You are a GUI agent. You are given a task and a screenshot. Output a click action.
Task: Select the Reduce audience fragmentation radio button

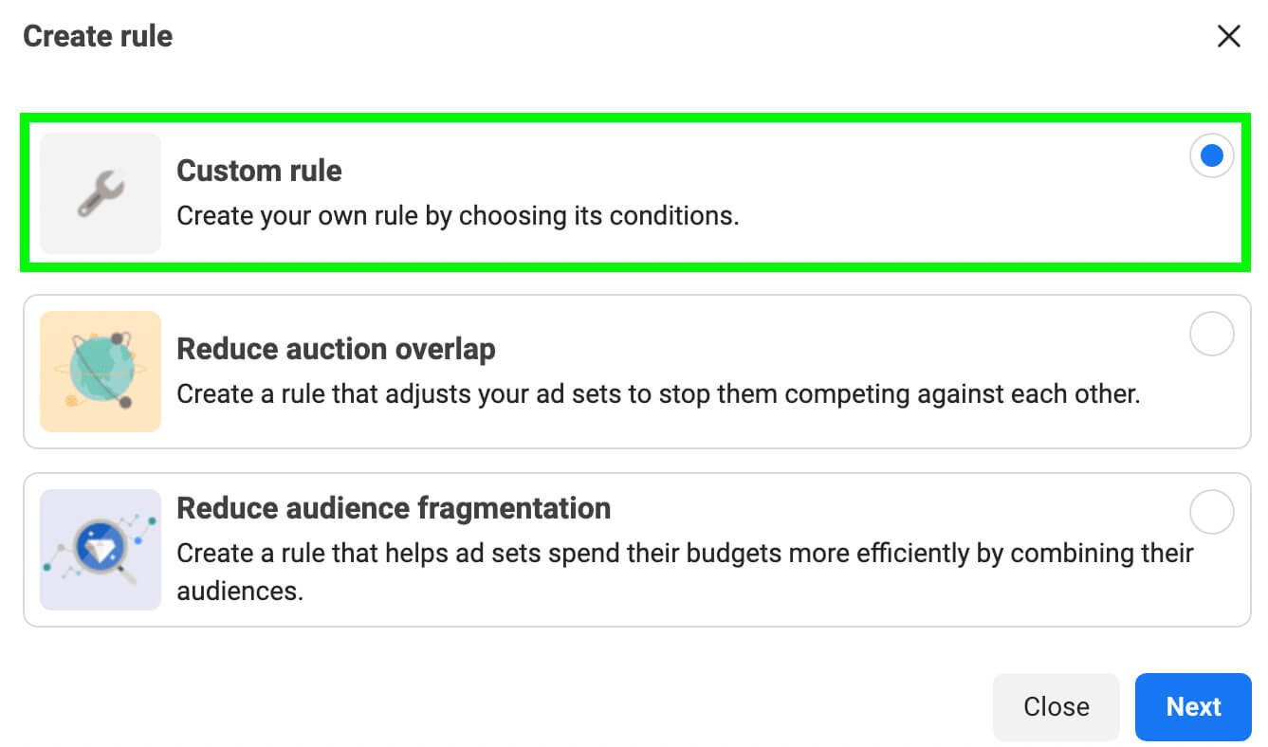coord(1211,512)
